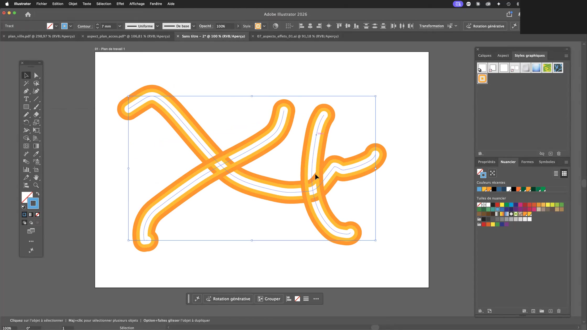Select the Eraser tool
This screenshot has width=587, height=330.
pos(36,115)
